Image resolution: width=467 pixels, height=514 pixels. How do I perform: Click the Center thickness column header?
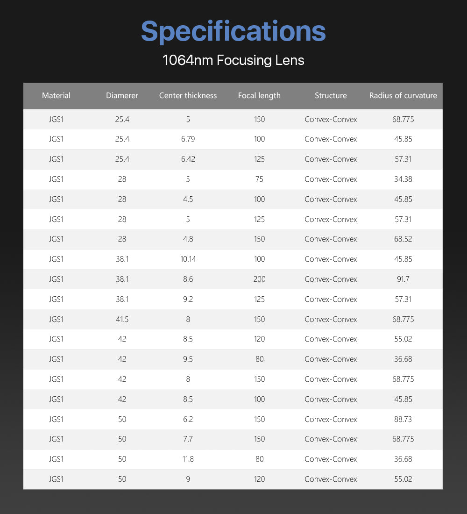pyautogui.click(x=188, y=96)
